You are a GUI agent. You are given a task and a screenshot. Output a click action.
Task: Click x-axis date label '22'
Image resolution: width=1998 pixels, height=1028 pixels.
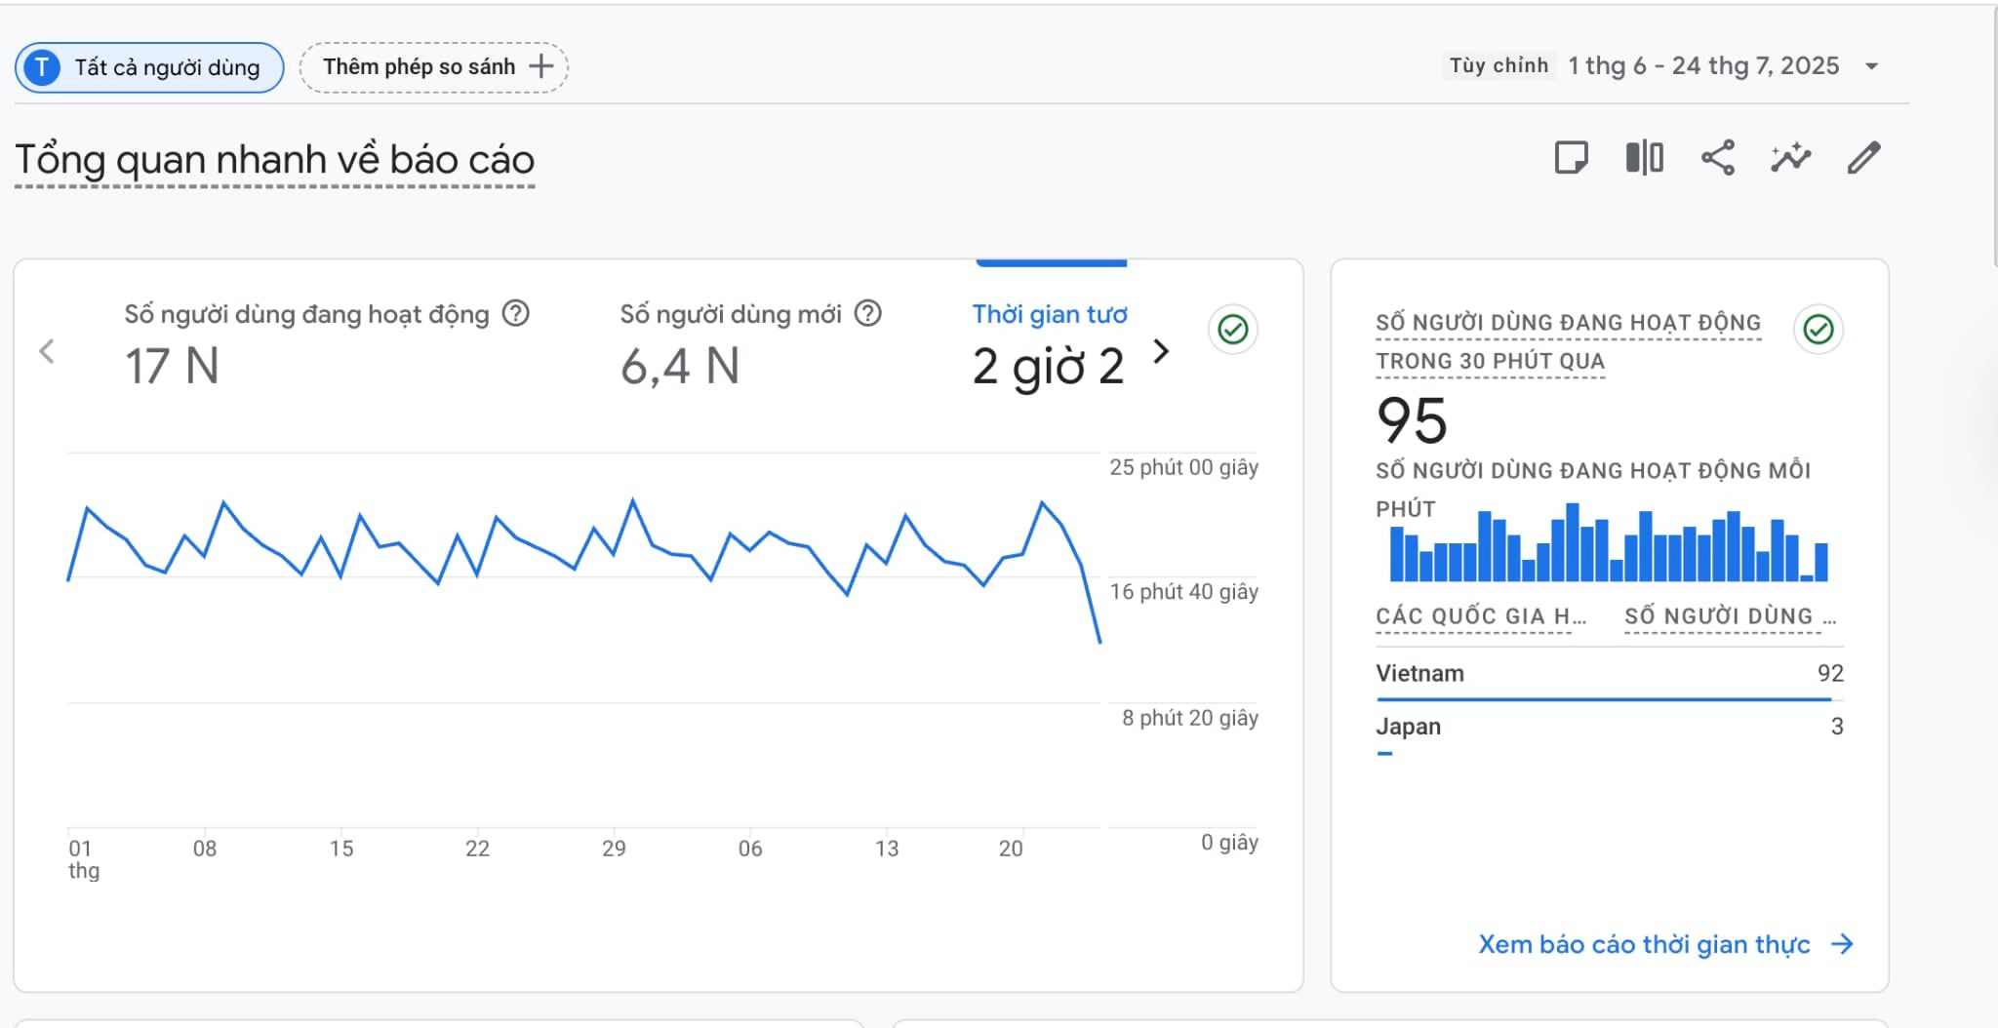[x=477, y=849]
